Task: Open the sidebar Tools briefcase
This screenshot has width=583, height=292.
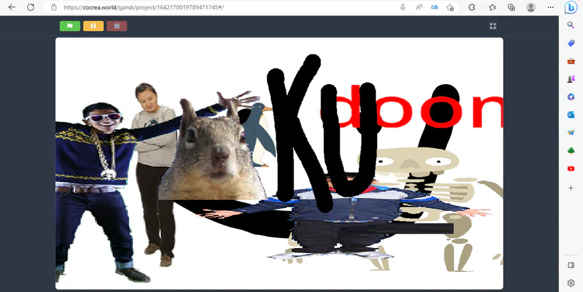Action: point(571,62)
